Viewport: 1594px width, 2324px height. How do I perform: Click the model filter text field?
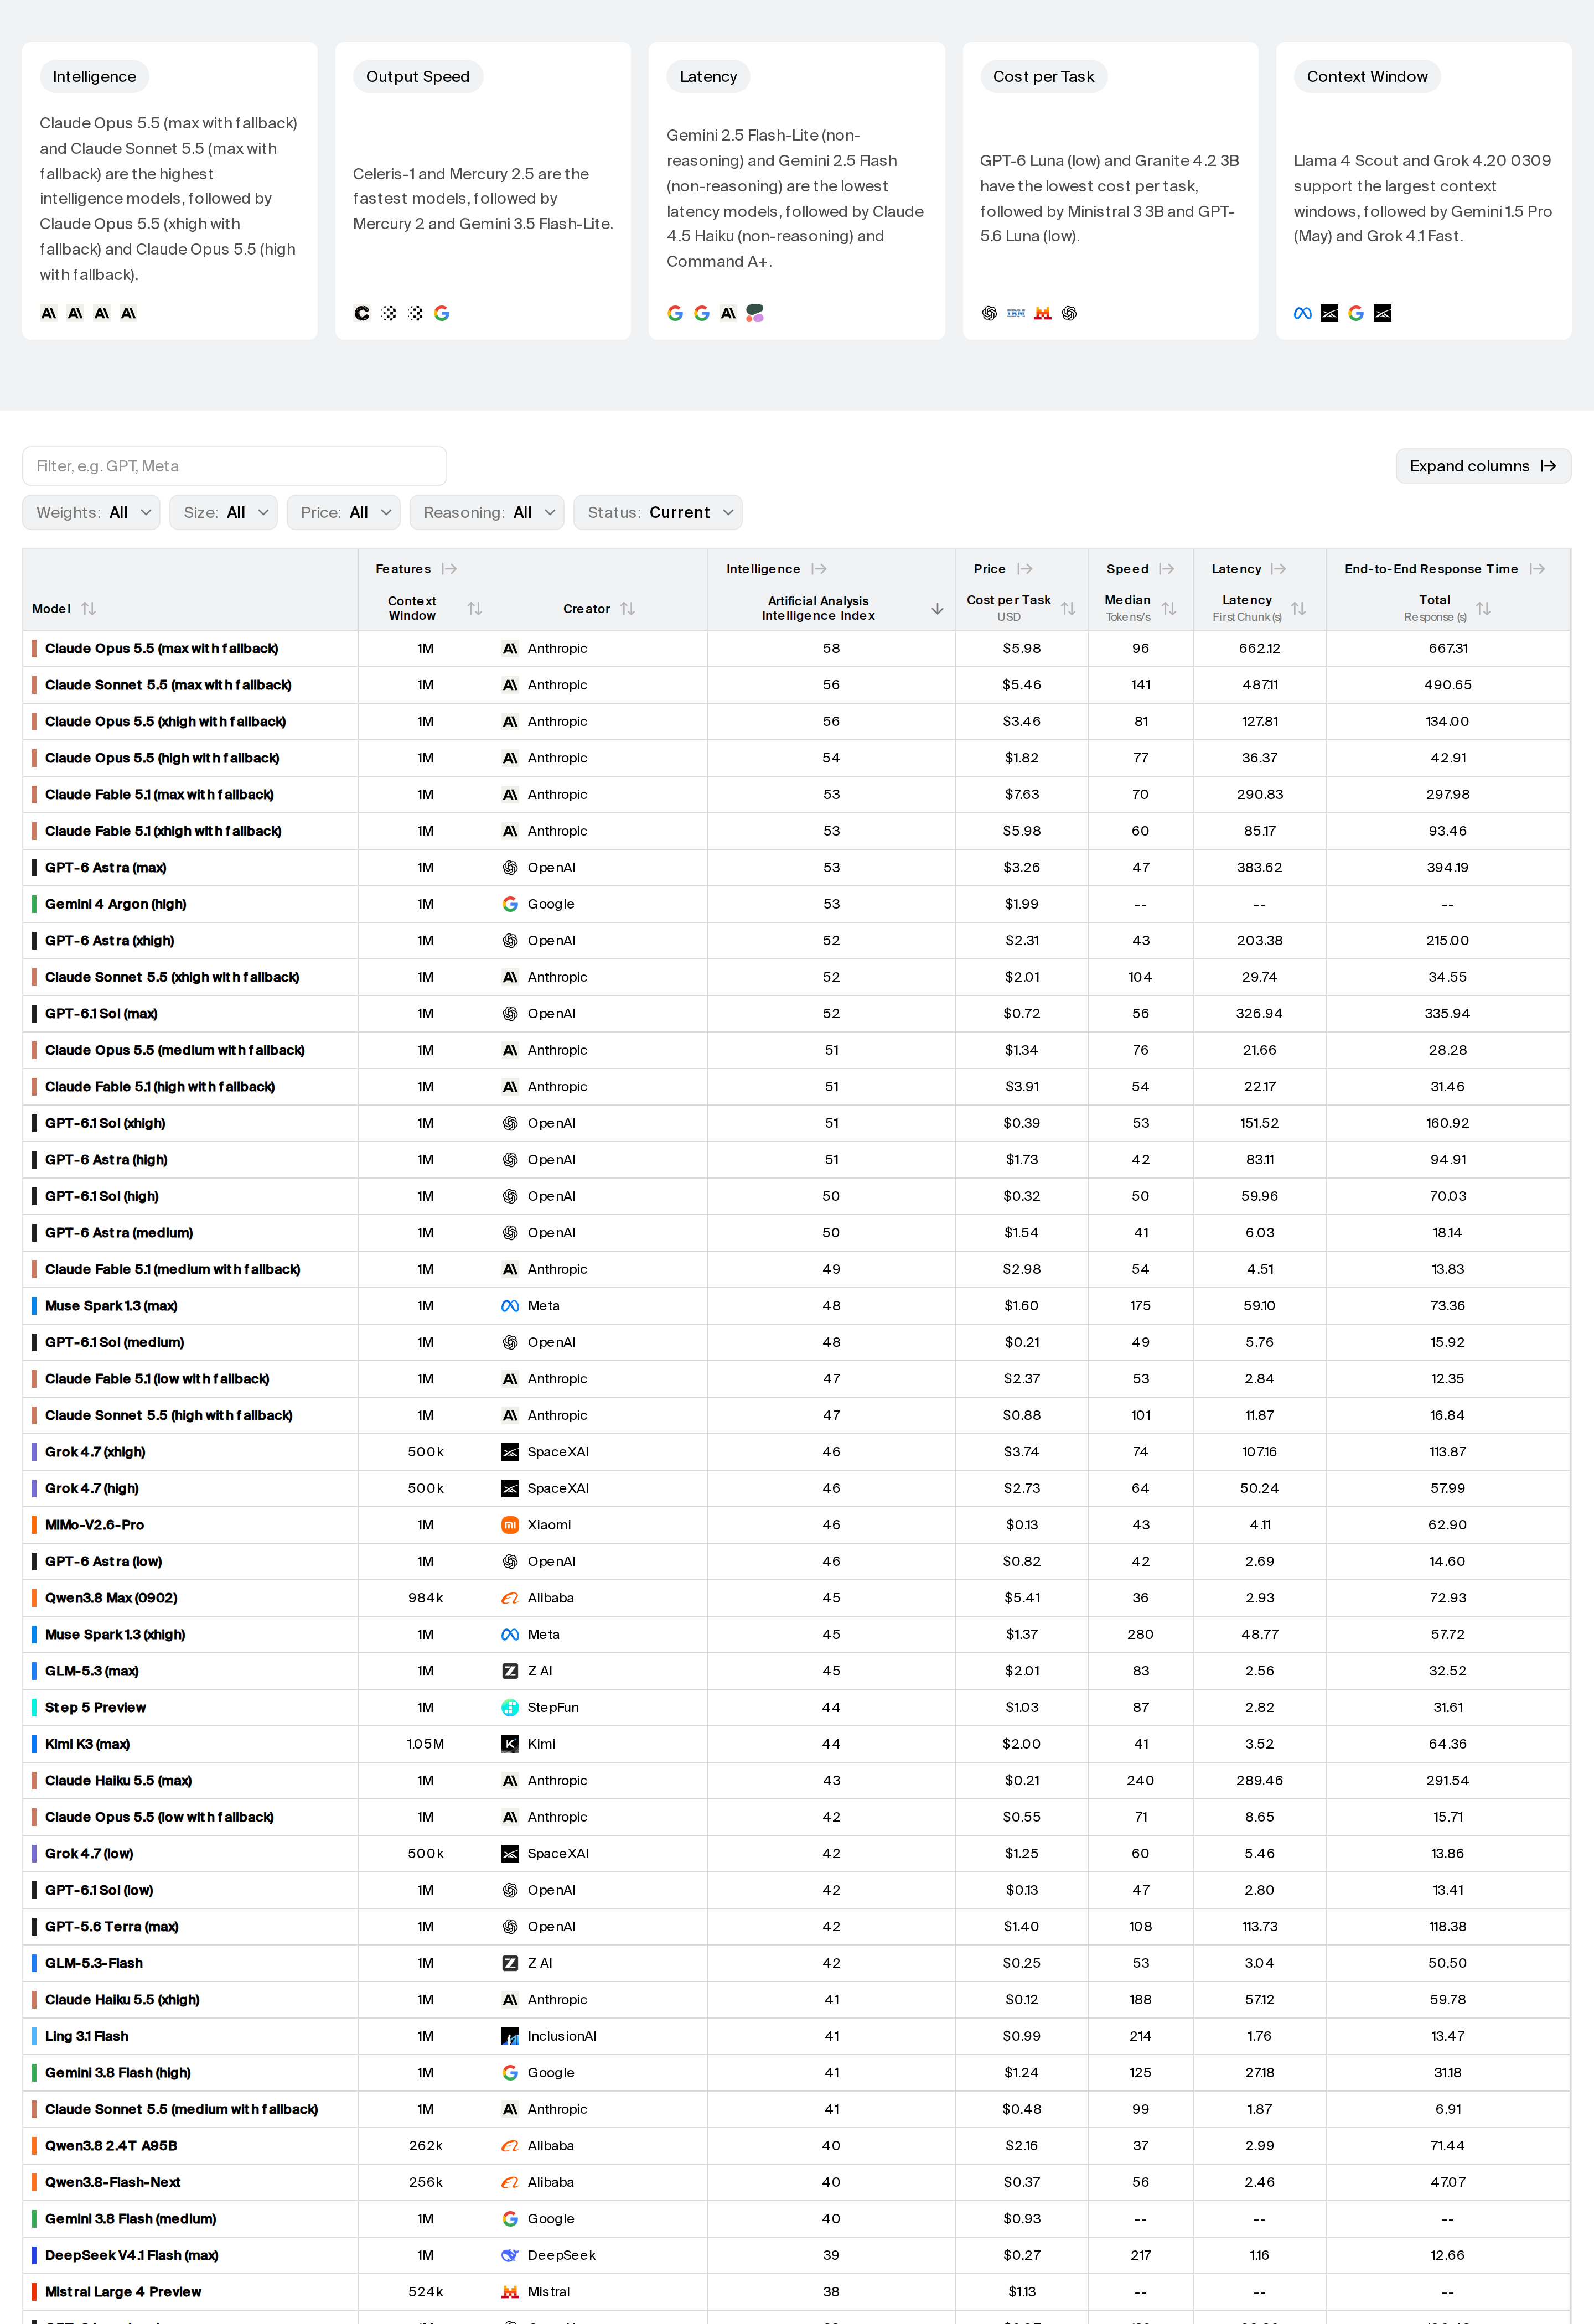[234, 466]
